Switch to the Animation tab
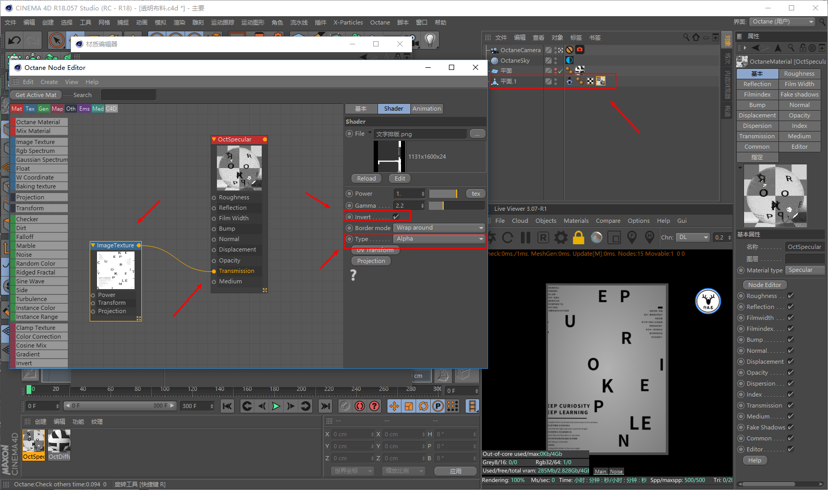 tap(427, 109)
